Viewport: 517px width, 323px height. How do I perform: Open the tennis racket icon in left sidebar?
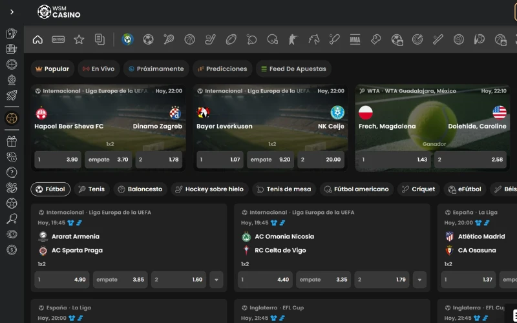(12, 219)
